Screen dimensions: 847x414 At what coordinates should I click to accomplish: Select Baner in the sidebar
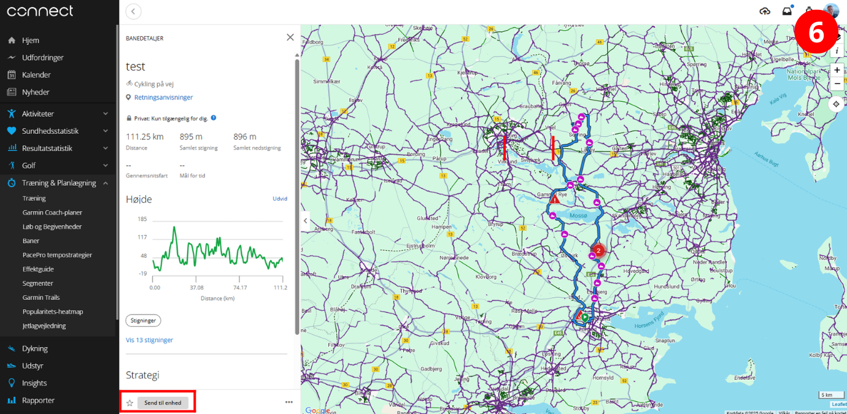[x=29, y=240]
